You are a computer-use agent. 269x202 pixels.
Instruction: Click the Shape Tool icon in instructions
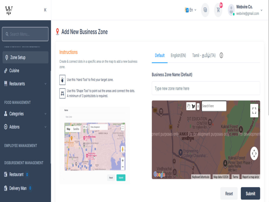point(62,93)
